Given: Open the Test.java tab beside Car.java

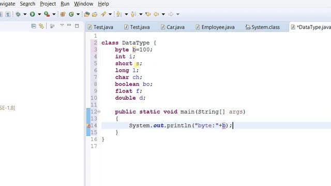Looking at the screenshot, I should tap(137, 27).
